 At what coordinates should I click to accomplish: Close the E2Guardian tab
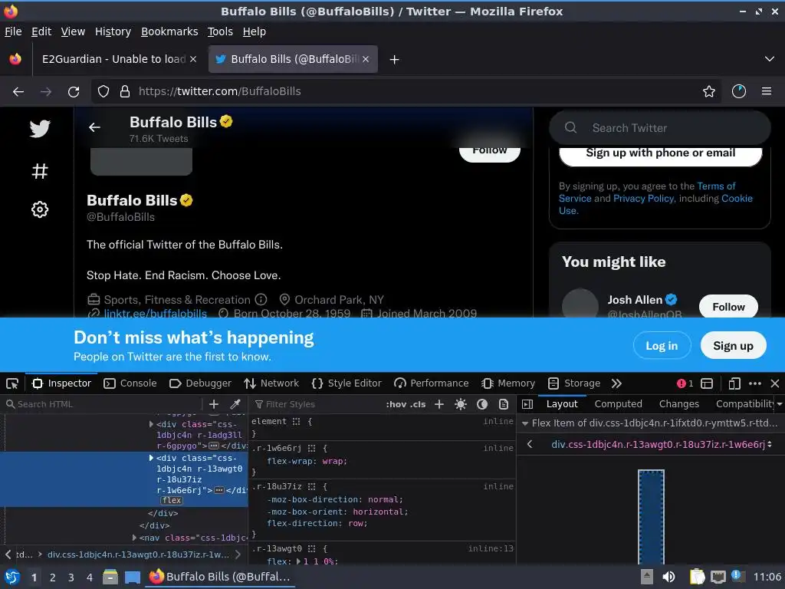coord(193,59)
